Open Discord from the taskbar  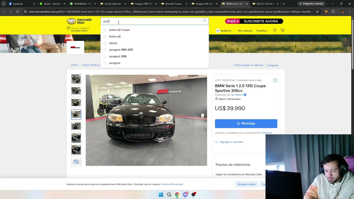click(x=185, y=195)
